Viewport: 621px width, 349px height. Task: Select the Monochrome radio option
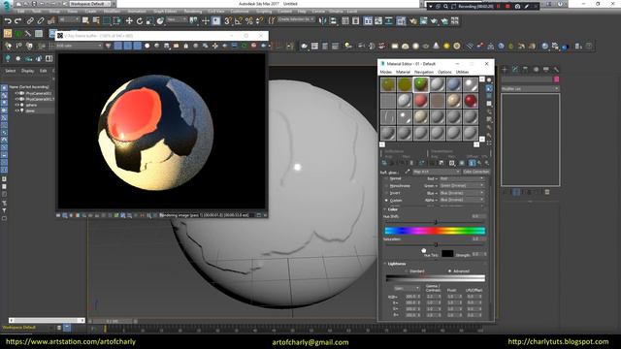386,186
